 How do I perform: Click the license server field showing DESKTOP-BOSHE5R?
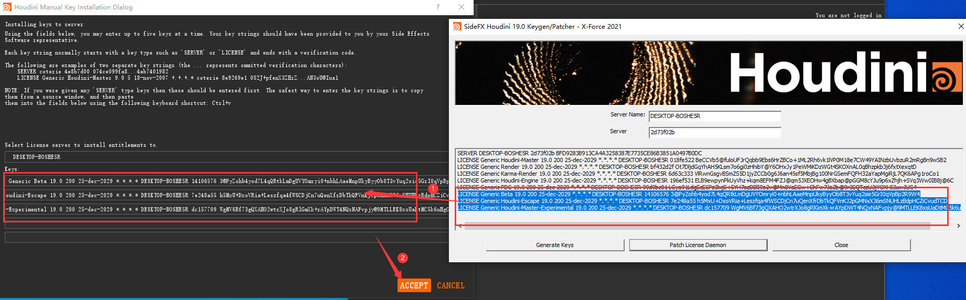[x=226, y=157]
